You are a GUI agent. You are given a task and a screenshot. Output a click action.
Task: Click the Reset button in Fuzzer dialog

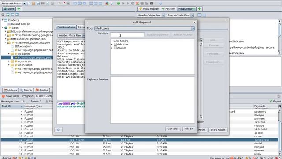(202, 129)
